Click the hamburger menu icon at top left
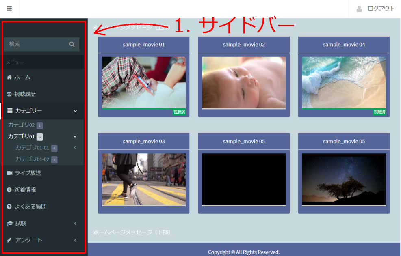This screenshot has width=401, height=256. pyautogui.click(x=9, y=8)
